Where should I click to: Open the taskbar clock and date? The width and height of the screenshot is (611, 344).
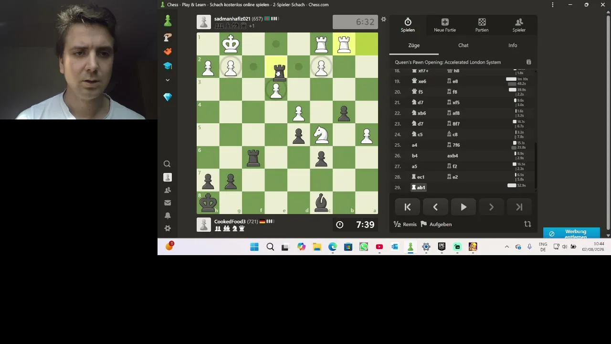coord(593,247)
